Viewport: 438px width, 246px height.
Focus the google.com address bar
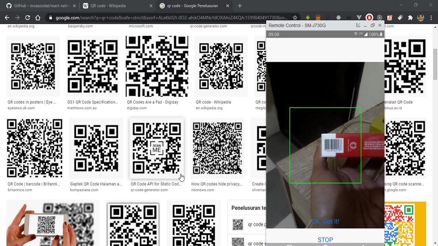click(x=171, y=17)
